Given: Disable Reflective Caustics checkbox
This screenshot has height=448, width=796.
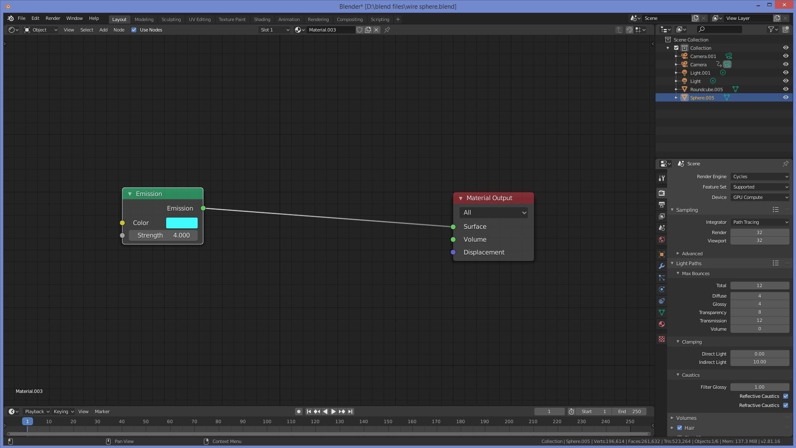Looking at the screenshot, I should (786, 396).
